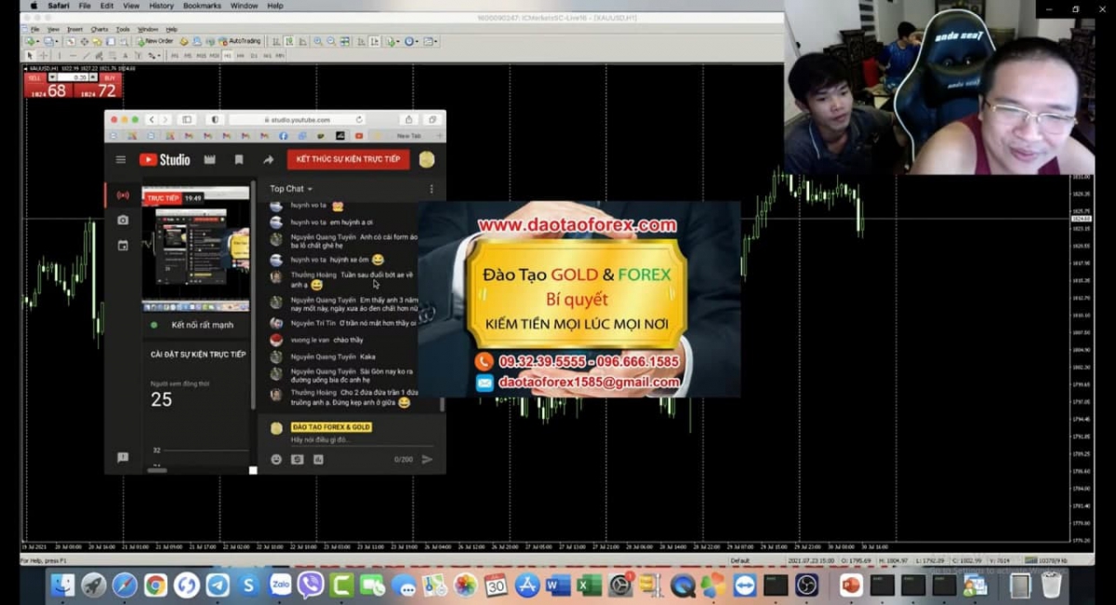Switch chart to D1 timeframe

click(254, 56)
